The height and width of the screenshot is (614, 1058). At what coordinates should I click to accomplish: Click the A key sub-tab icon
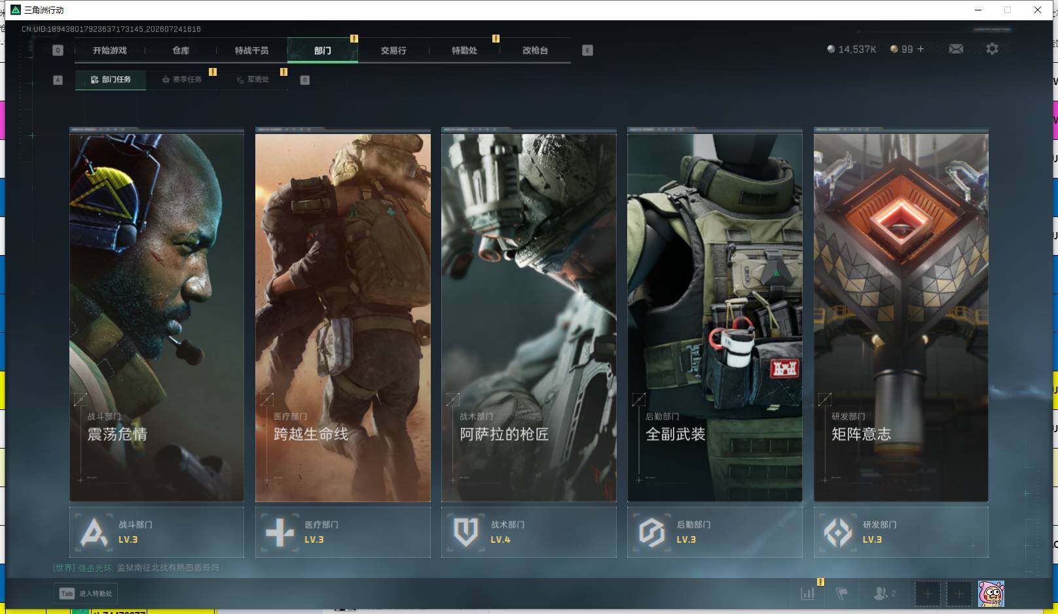(x=58, y=80)
